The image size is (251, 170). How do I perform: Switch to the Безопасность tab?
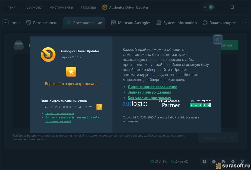pyautogui.click(x=42, y=23)
